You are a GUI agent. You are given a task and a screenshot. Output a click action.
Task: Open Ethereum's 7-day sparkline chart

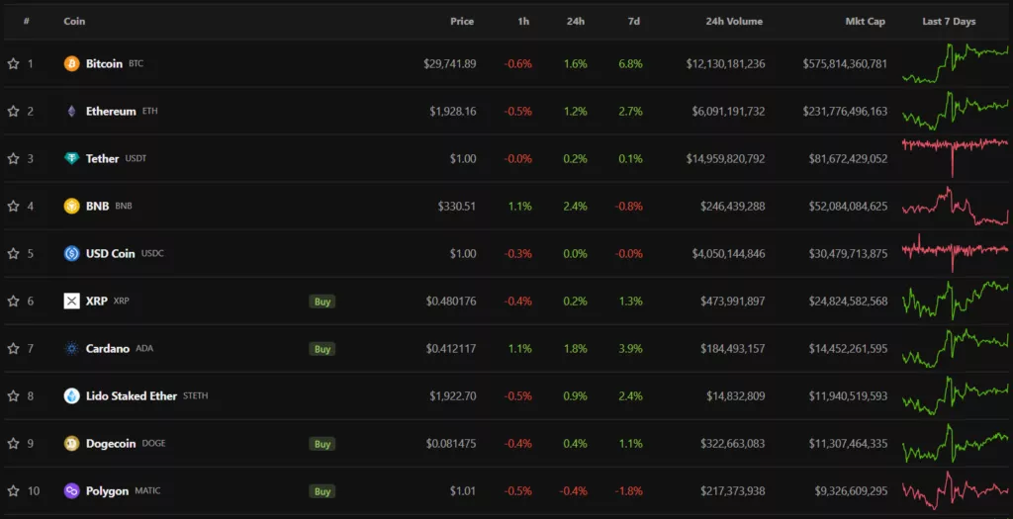pos(956,111)
